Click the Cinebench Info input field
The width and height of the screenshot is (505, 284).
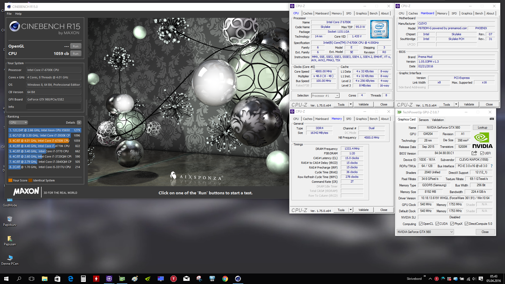(x=53, y=107)
